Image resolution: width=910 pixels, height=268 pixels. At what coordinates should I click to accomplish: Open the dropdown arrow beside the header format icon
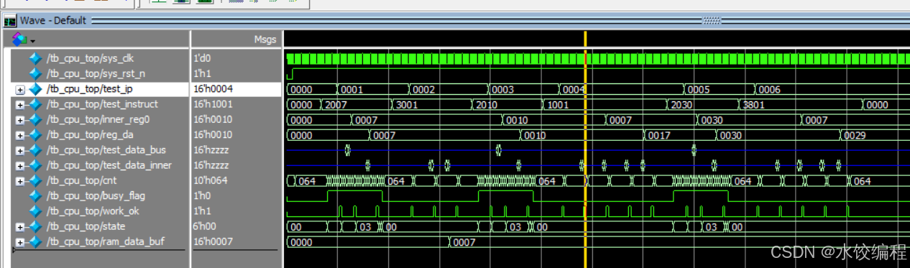[x=33, y=41]
